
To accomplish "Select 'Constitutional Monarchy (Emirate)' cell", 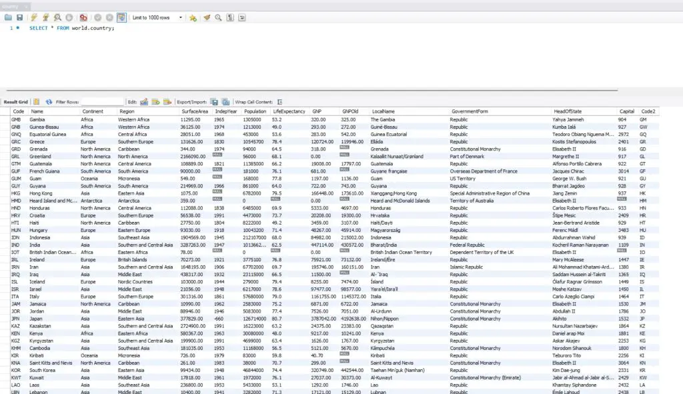I will [x=486, y=377].
